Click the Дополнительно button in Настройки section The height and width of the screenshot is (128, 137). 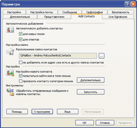pos(90,80)
